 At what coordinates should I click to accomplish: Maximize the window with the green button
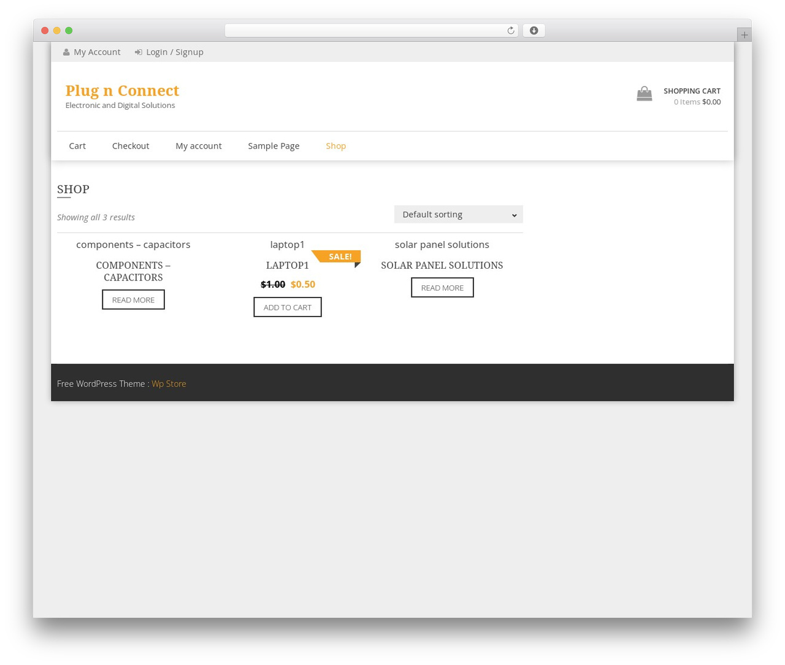[69, 31]
